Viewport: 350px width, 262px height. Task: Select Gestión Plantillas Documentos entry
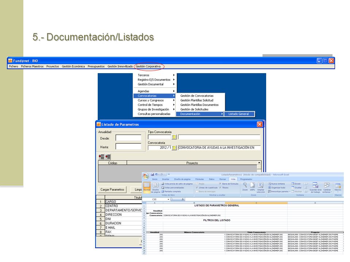[x=200, y=105]
